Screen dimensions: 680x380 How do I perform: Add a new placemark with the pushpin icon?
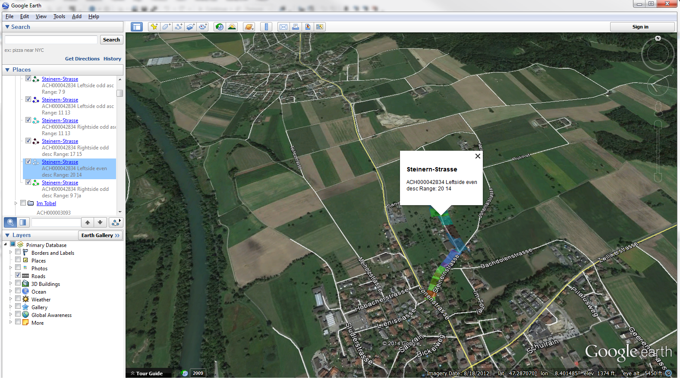pos(154,27)
